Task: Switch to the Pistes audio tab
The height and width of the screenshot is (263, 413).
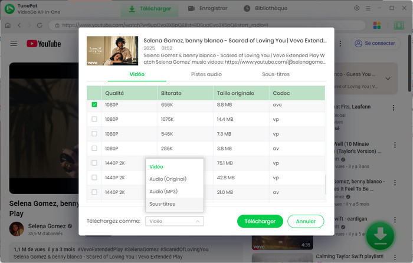Action: click(x=206, y=74)
